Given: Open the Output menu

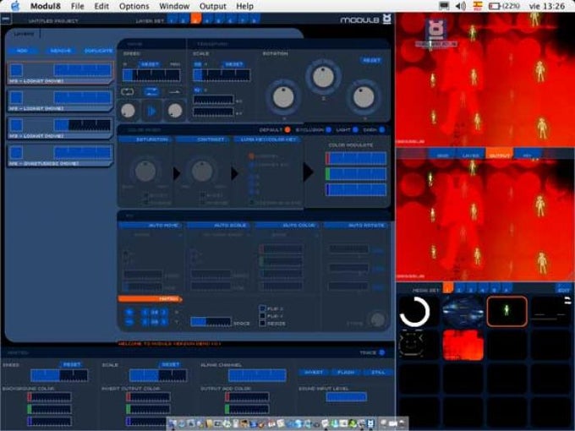Looking at the screenshot, I should [x=213, y=6].
